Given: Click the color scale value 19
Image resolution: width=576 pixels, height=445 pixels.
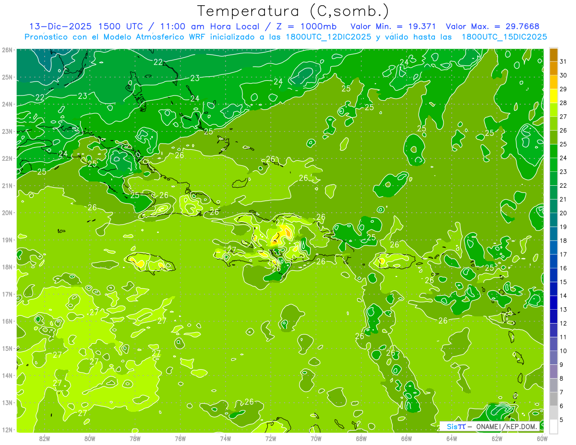Looking at the screenshot, I should [x=564, y=227].
